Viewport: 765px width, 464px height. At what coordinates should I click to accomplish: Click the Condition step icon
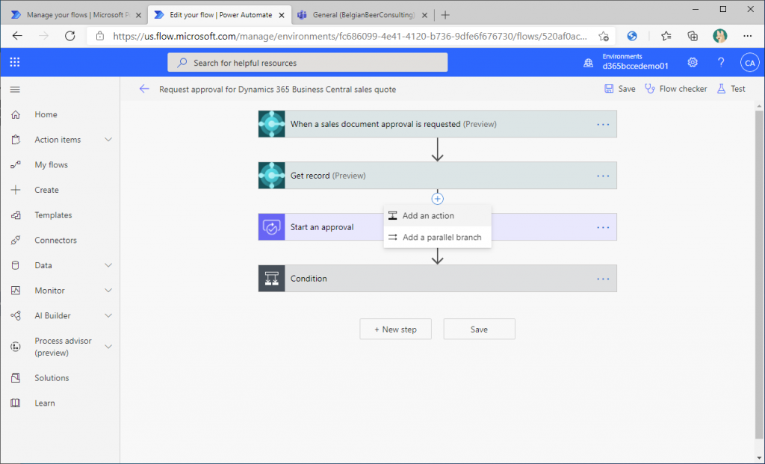coord(272,279)
